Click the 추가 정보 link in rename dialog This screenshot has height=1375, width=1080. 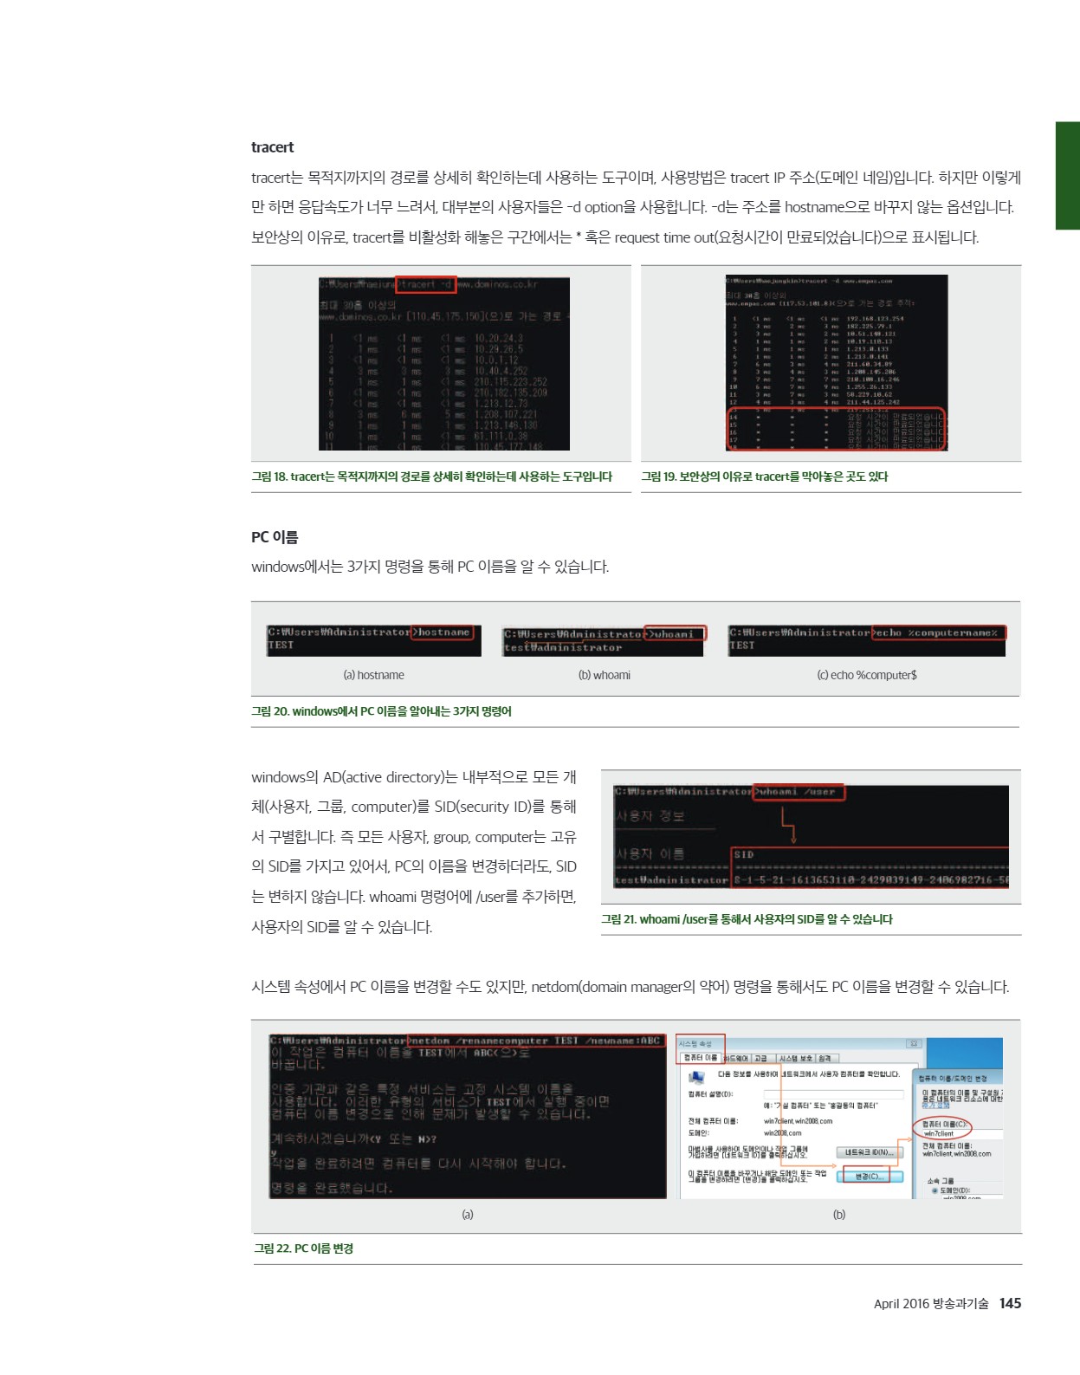pyautogui.click(x=935, y=1106)
